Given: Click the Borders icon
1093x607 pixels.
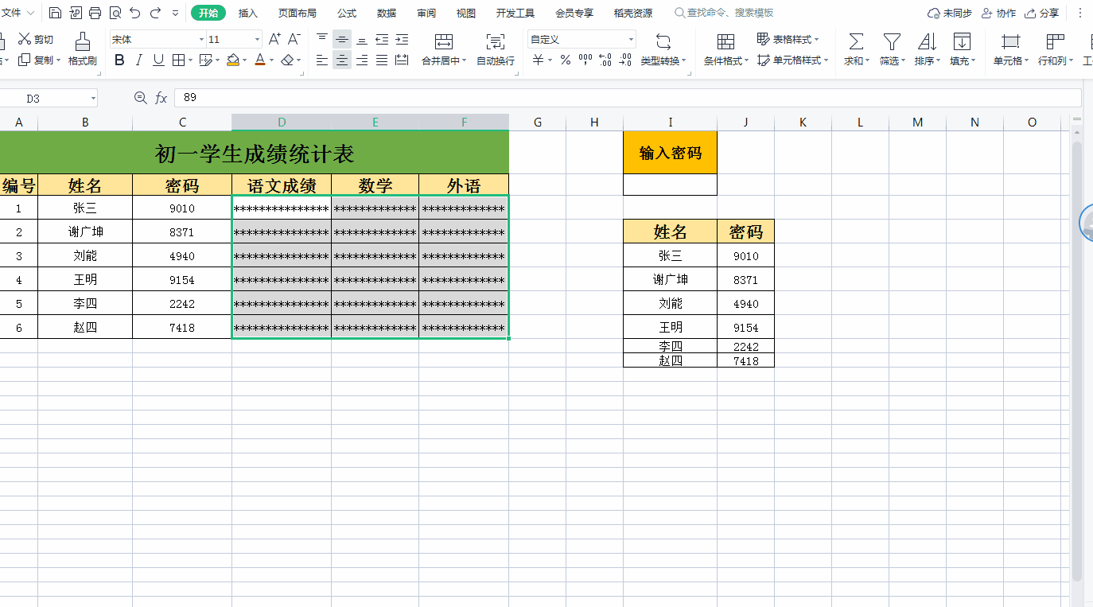Looking at the screenshot, I should [x=178, y=60].
